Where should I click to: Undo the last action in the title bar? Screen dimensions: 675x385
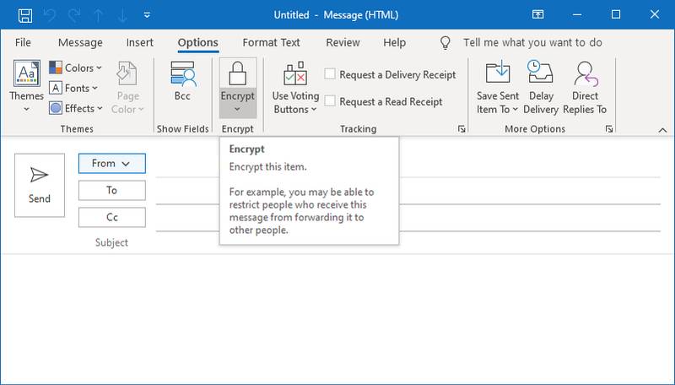click(x=50, y=15)
